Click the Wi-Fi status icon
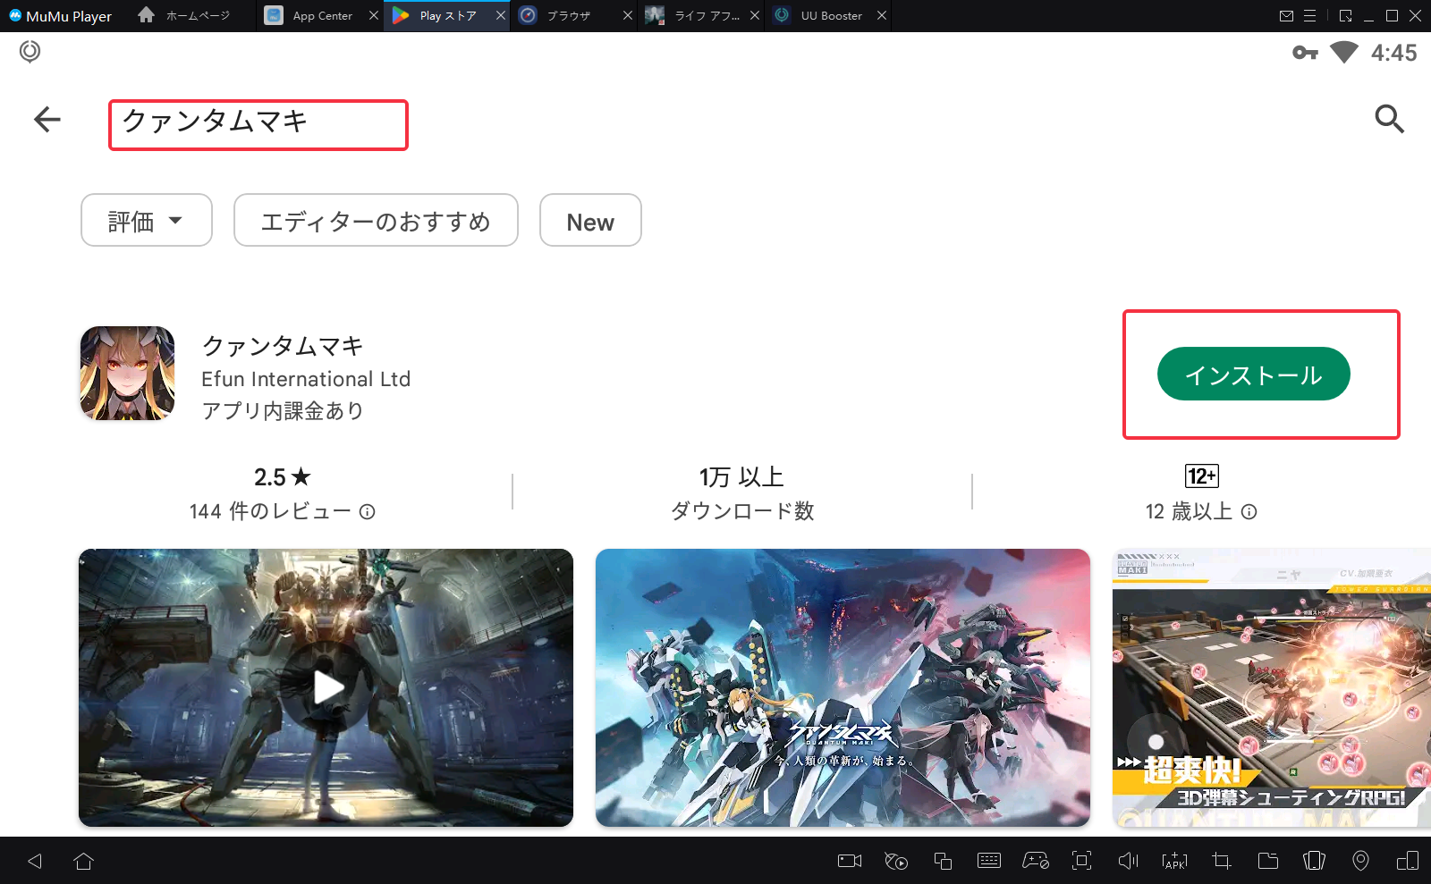The image size is (1431, 884). 1344,53
